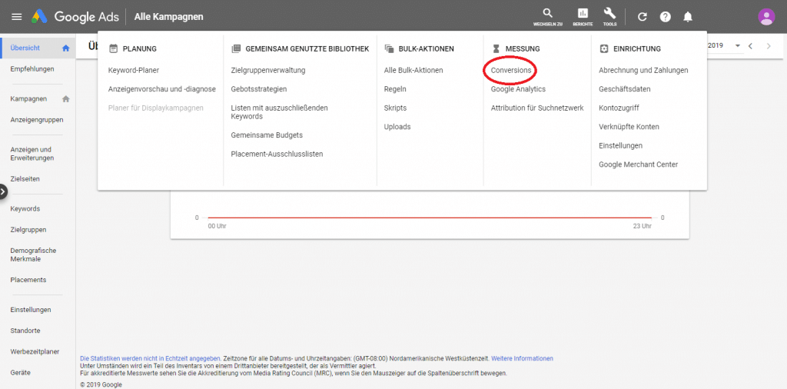Click the home icon next to Übersicht
Image resolution: width=787 pixels, height=389 pixels.
[66, 48]
